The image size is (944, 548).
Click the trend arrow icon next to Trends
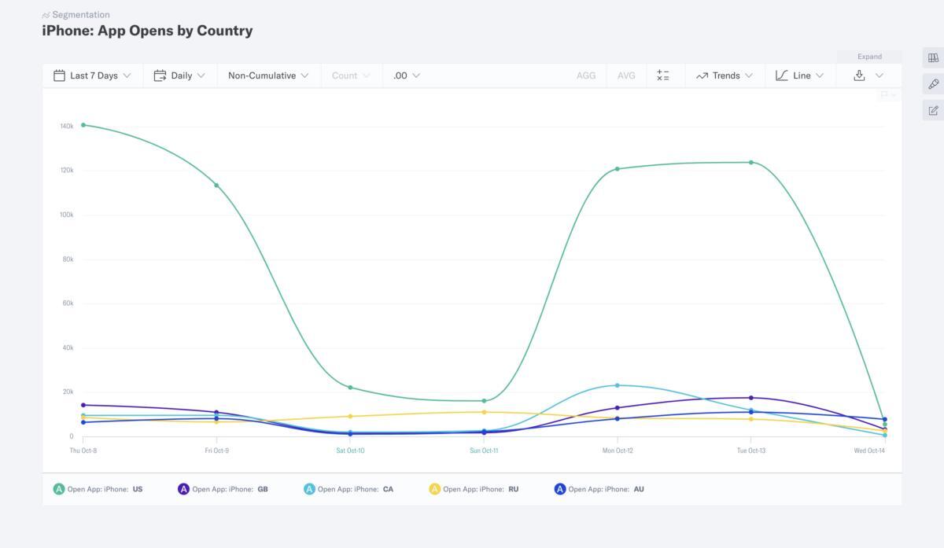(702, 76)
